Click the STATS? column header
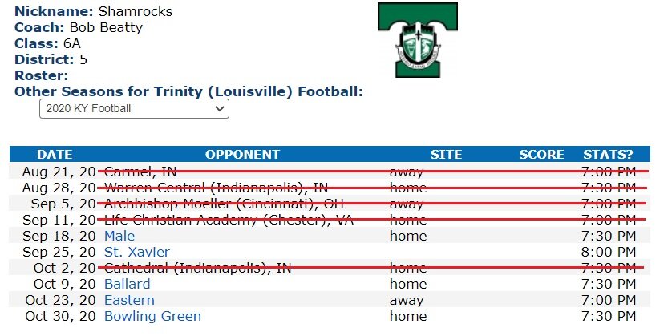This screenshot has height=336, width=660. pos(608,154)
